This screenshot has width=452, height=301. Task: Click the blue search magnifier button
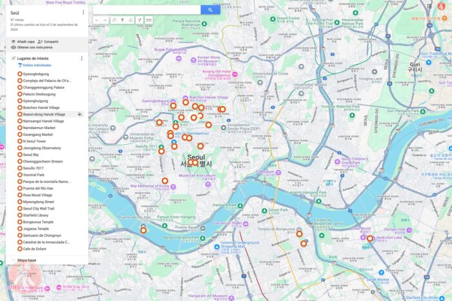(x=211, y=10)
